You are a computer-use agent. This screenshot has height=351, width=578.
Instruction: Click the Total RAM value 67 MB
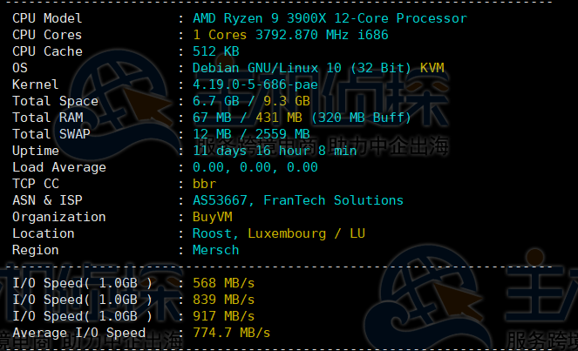tap(212, 118)
